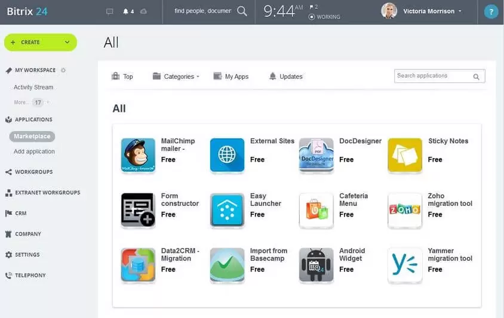
Task: Select Marketplace in the sidebar
Action: 32,137
